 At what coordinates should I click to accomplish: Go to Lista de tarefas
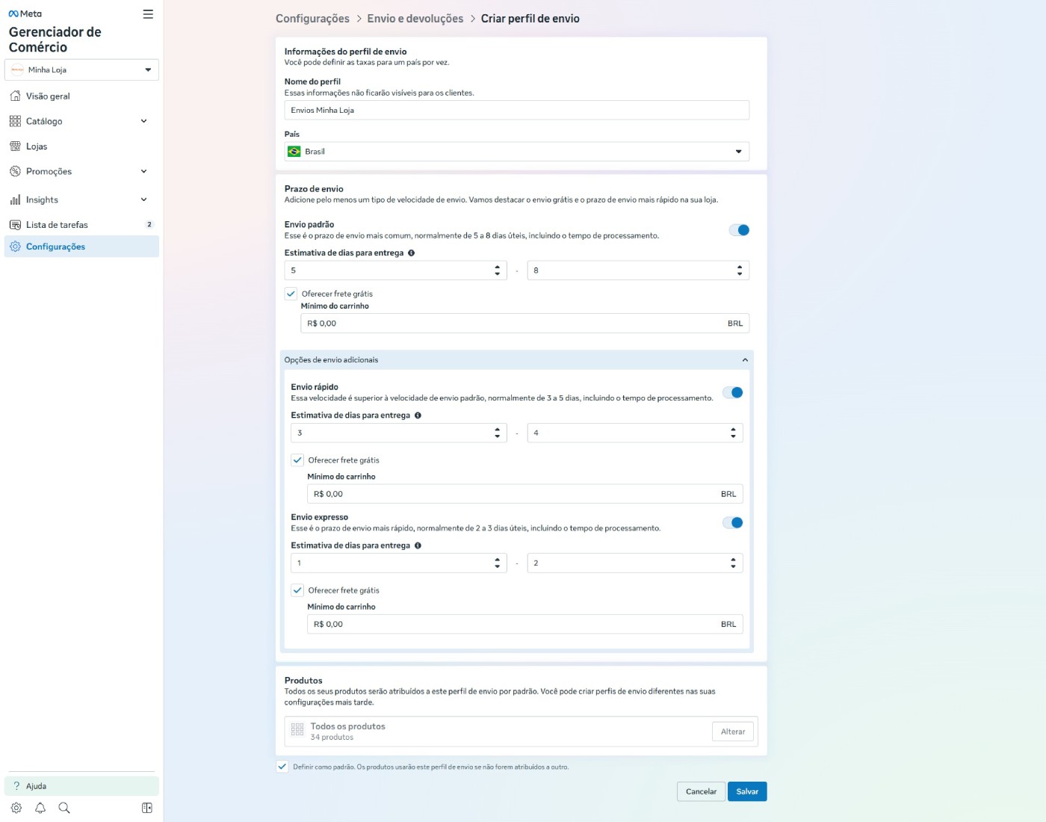[57, 225]
